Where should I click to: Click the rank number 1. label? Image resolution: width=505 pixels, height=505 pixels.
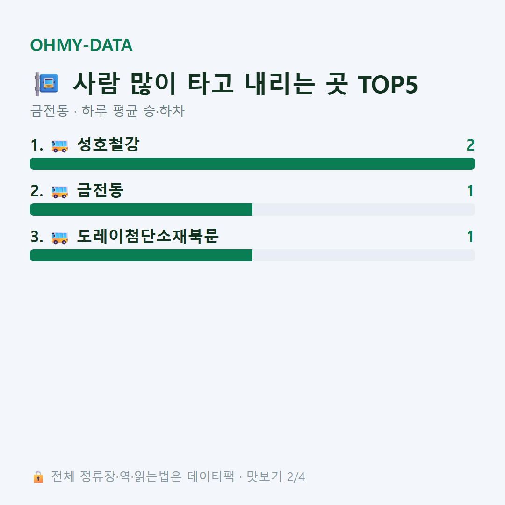[37, 145]
